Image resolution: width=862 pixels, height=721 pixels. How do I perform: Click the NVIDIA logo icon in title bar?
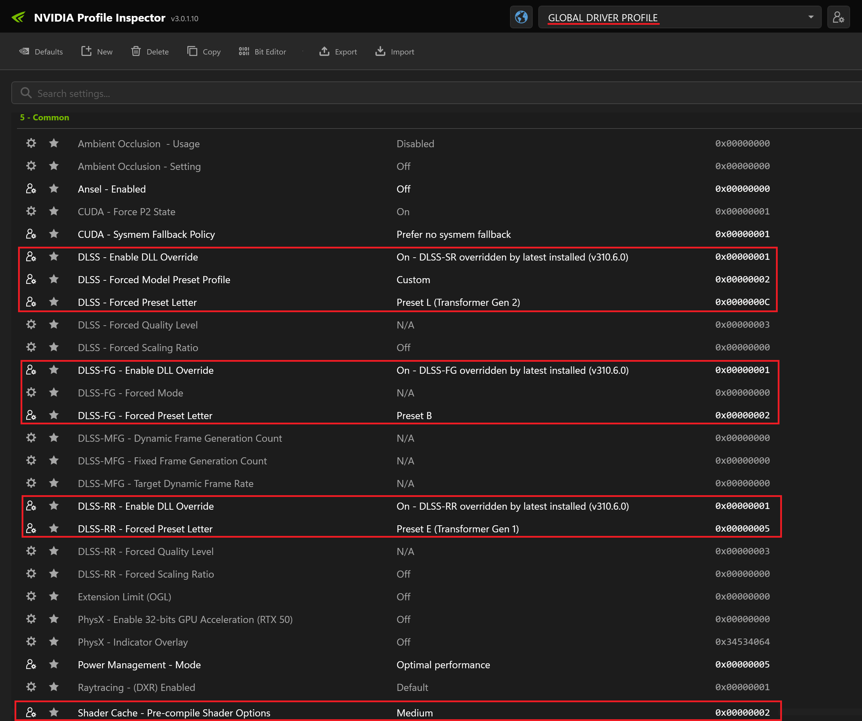18,17
